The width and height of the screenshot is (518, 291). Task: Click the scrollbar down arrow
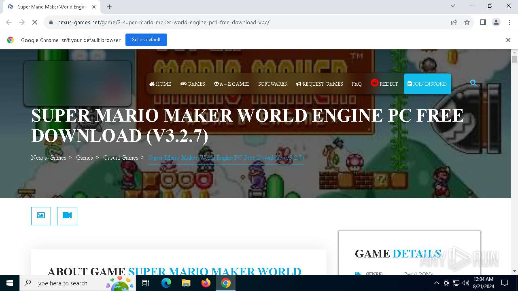(514, 271)
